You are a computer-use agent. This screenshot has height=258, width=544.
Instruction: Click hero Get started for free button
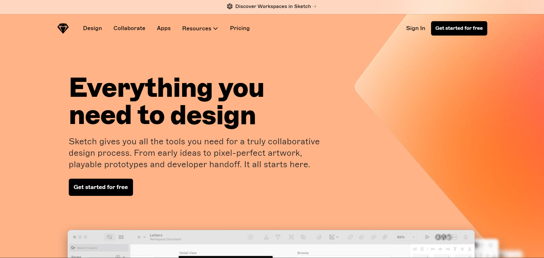point(101,187)
